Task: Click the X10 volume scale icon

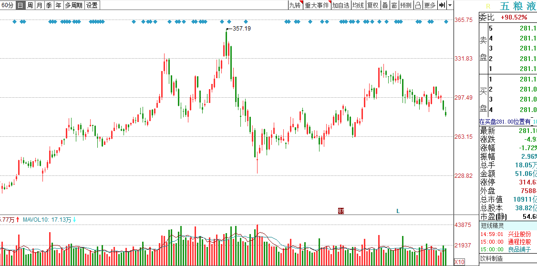Action: point(459,262)
